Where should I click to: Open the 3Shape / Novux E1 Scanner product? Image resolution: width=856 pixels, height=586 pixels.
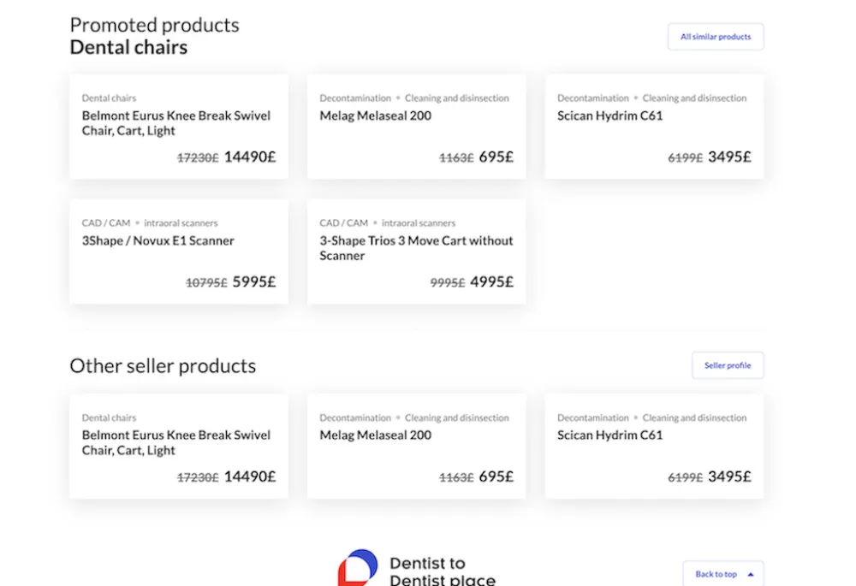[179, 252]
